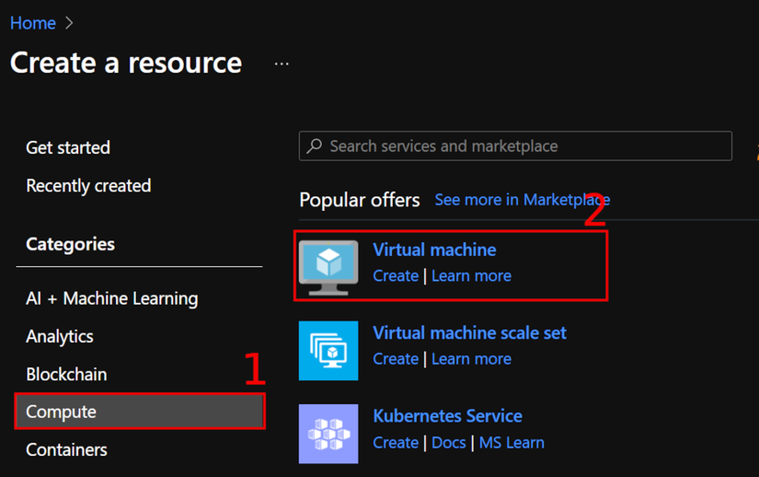Choose the Analytics category
The width and height of the screenshot is (759, 477).
pyautogui.click(x=60, y=336)
